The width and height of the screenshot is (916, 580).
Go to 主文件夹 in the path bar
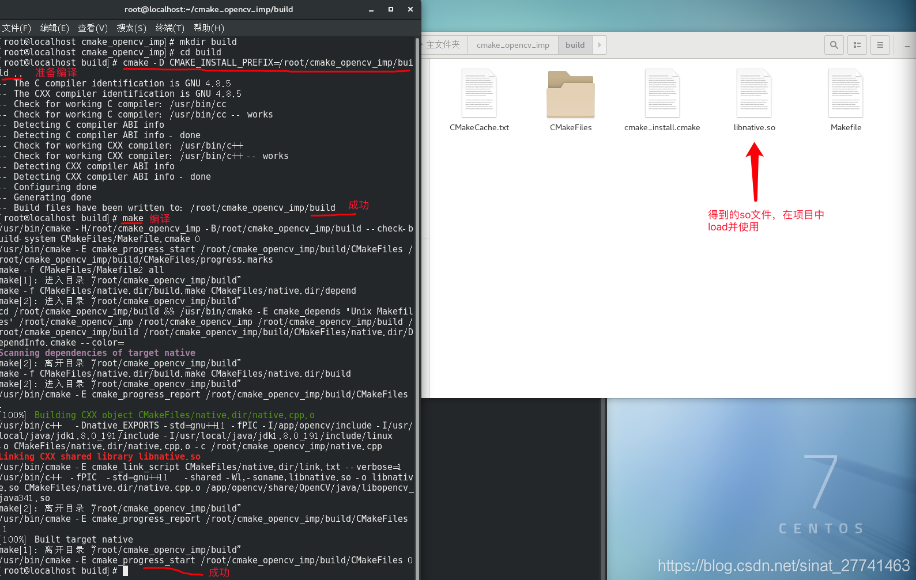coord(443,45)
